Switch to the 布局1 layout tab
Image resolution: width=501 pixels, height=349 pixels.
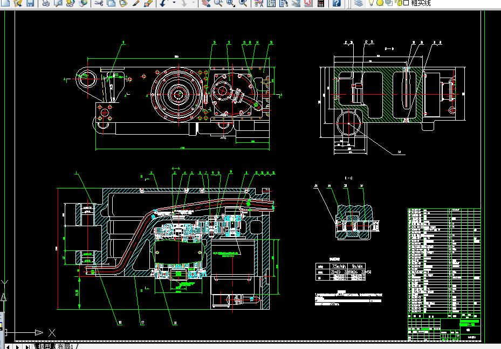[65, 346]
